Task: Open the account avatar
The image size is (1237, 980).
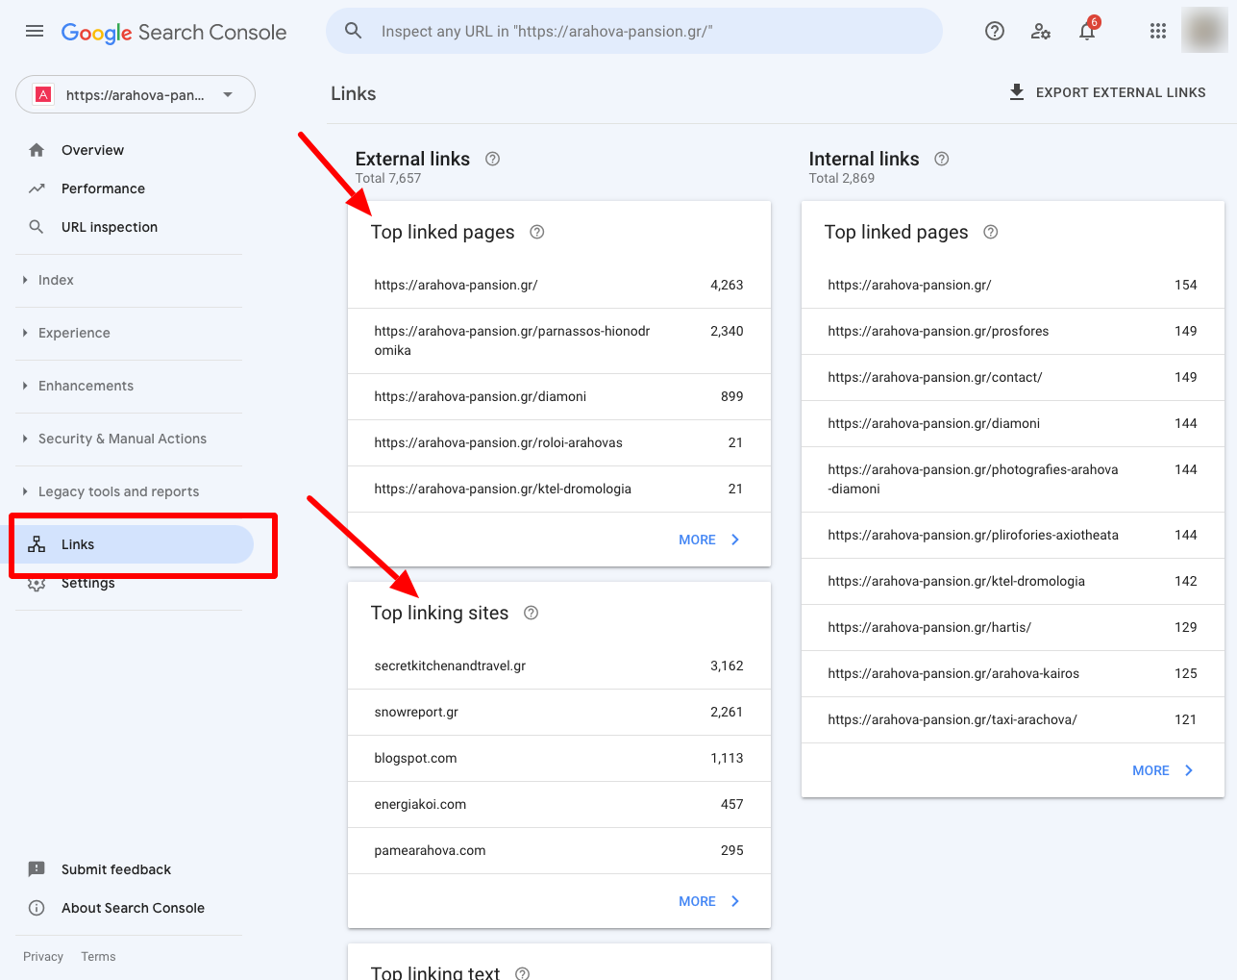Action: tap(1204, 31)
